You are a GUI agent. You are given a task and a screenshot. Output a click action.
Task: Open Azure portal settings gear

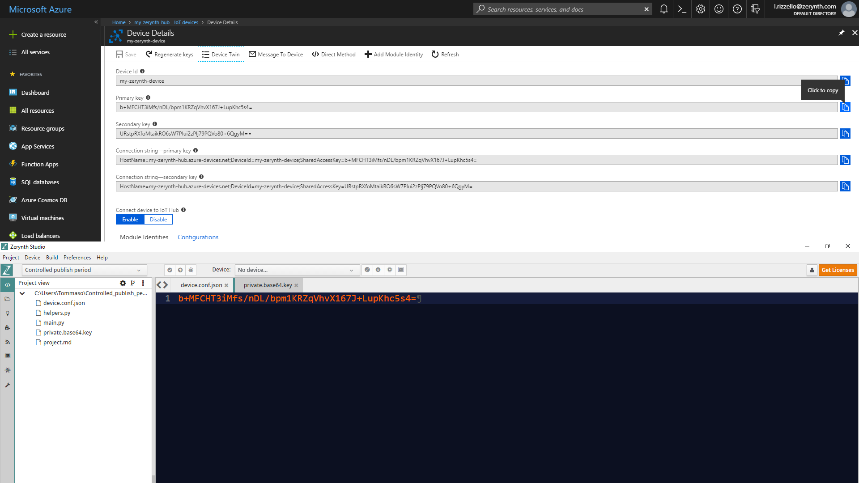(701, 9)
